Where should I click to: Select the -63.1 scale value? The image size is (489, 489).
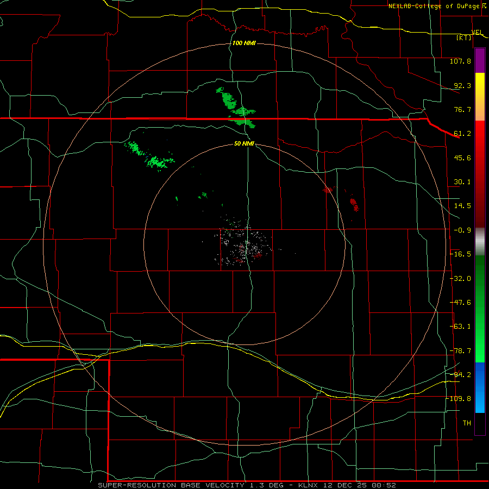[460, 327]
